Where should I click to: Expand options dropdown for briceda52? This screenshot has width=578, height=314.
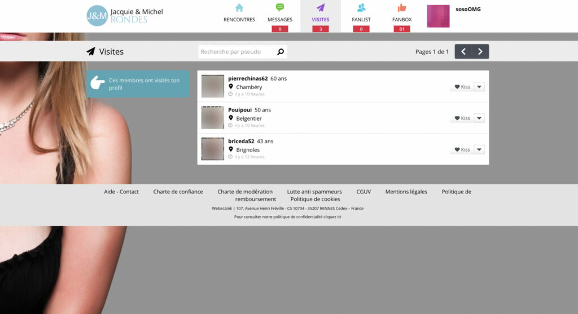(479, 149)
